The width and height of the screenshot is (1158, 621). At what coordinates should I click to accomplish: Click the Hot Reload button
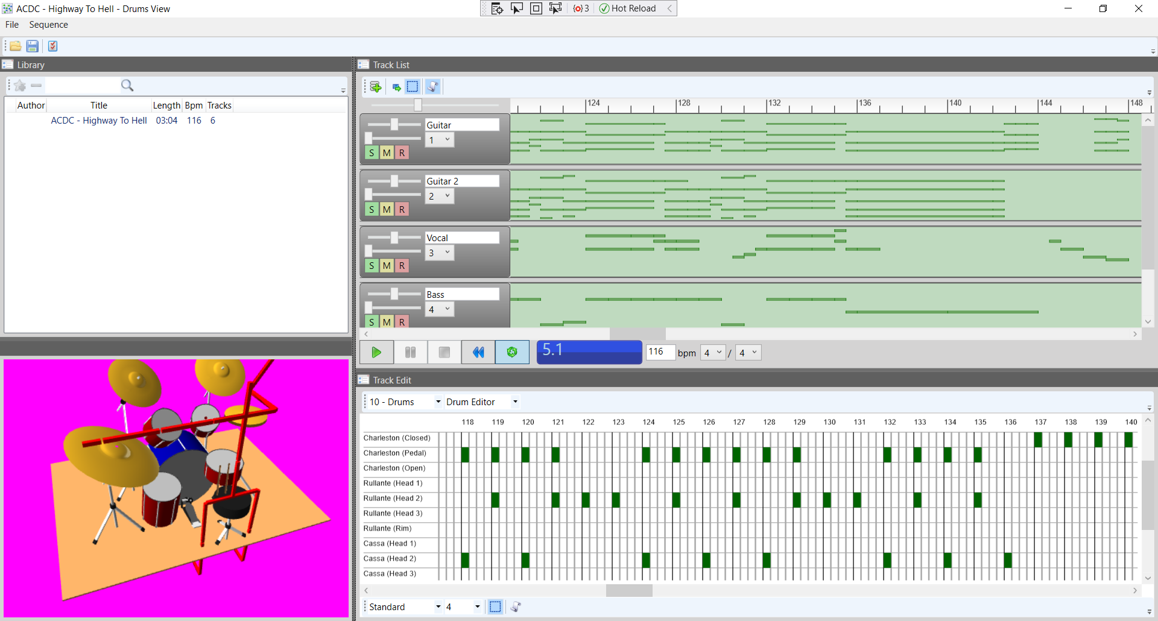(627, 8)
